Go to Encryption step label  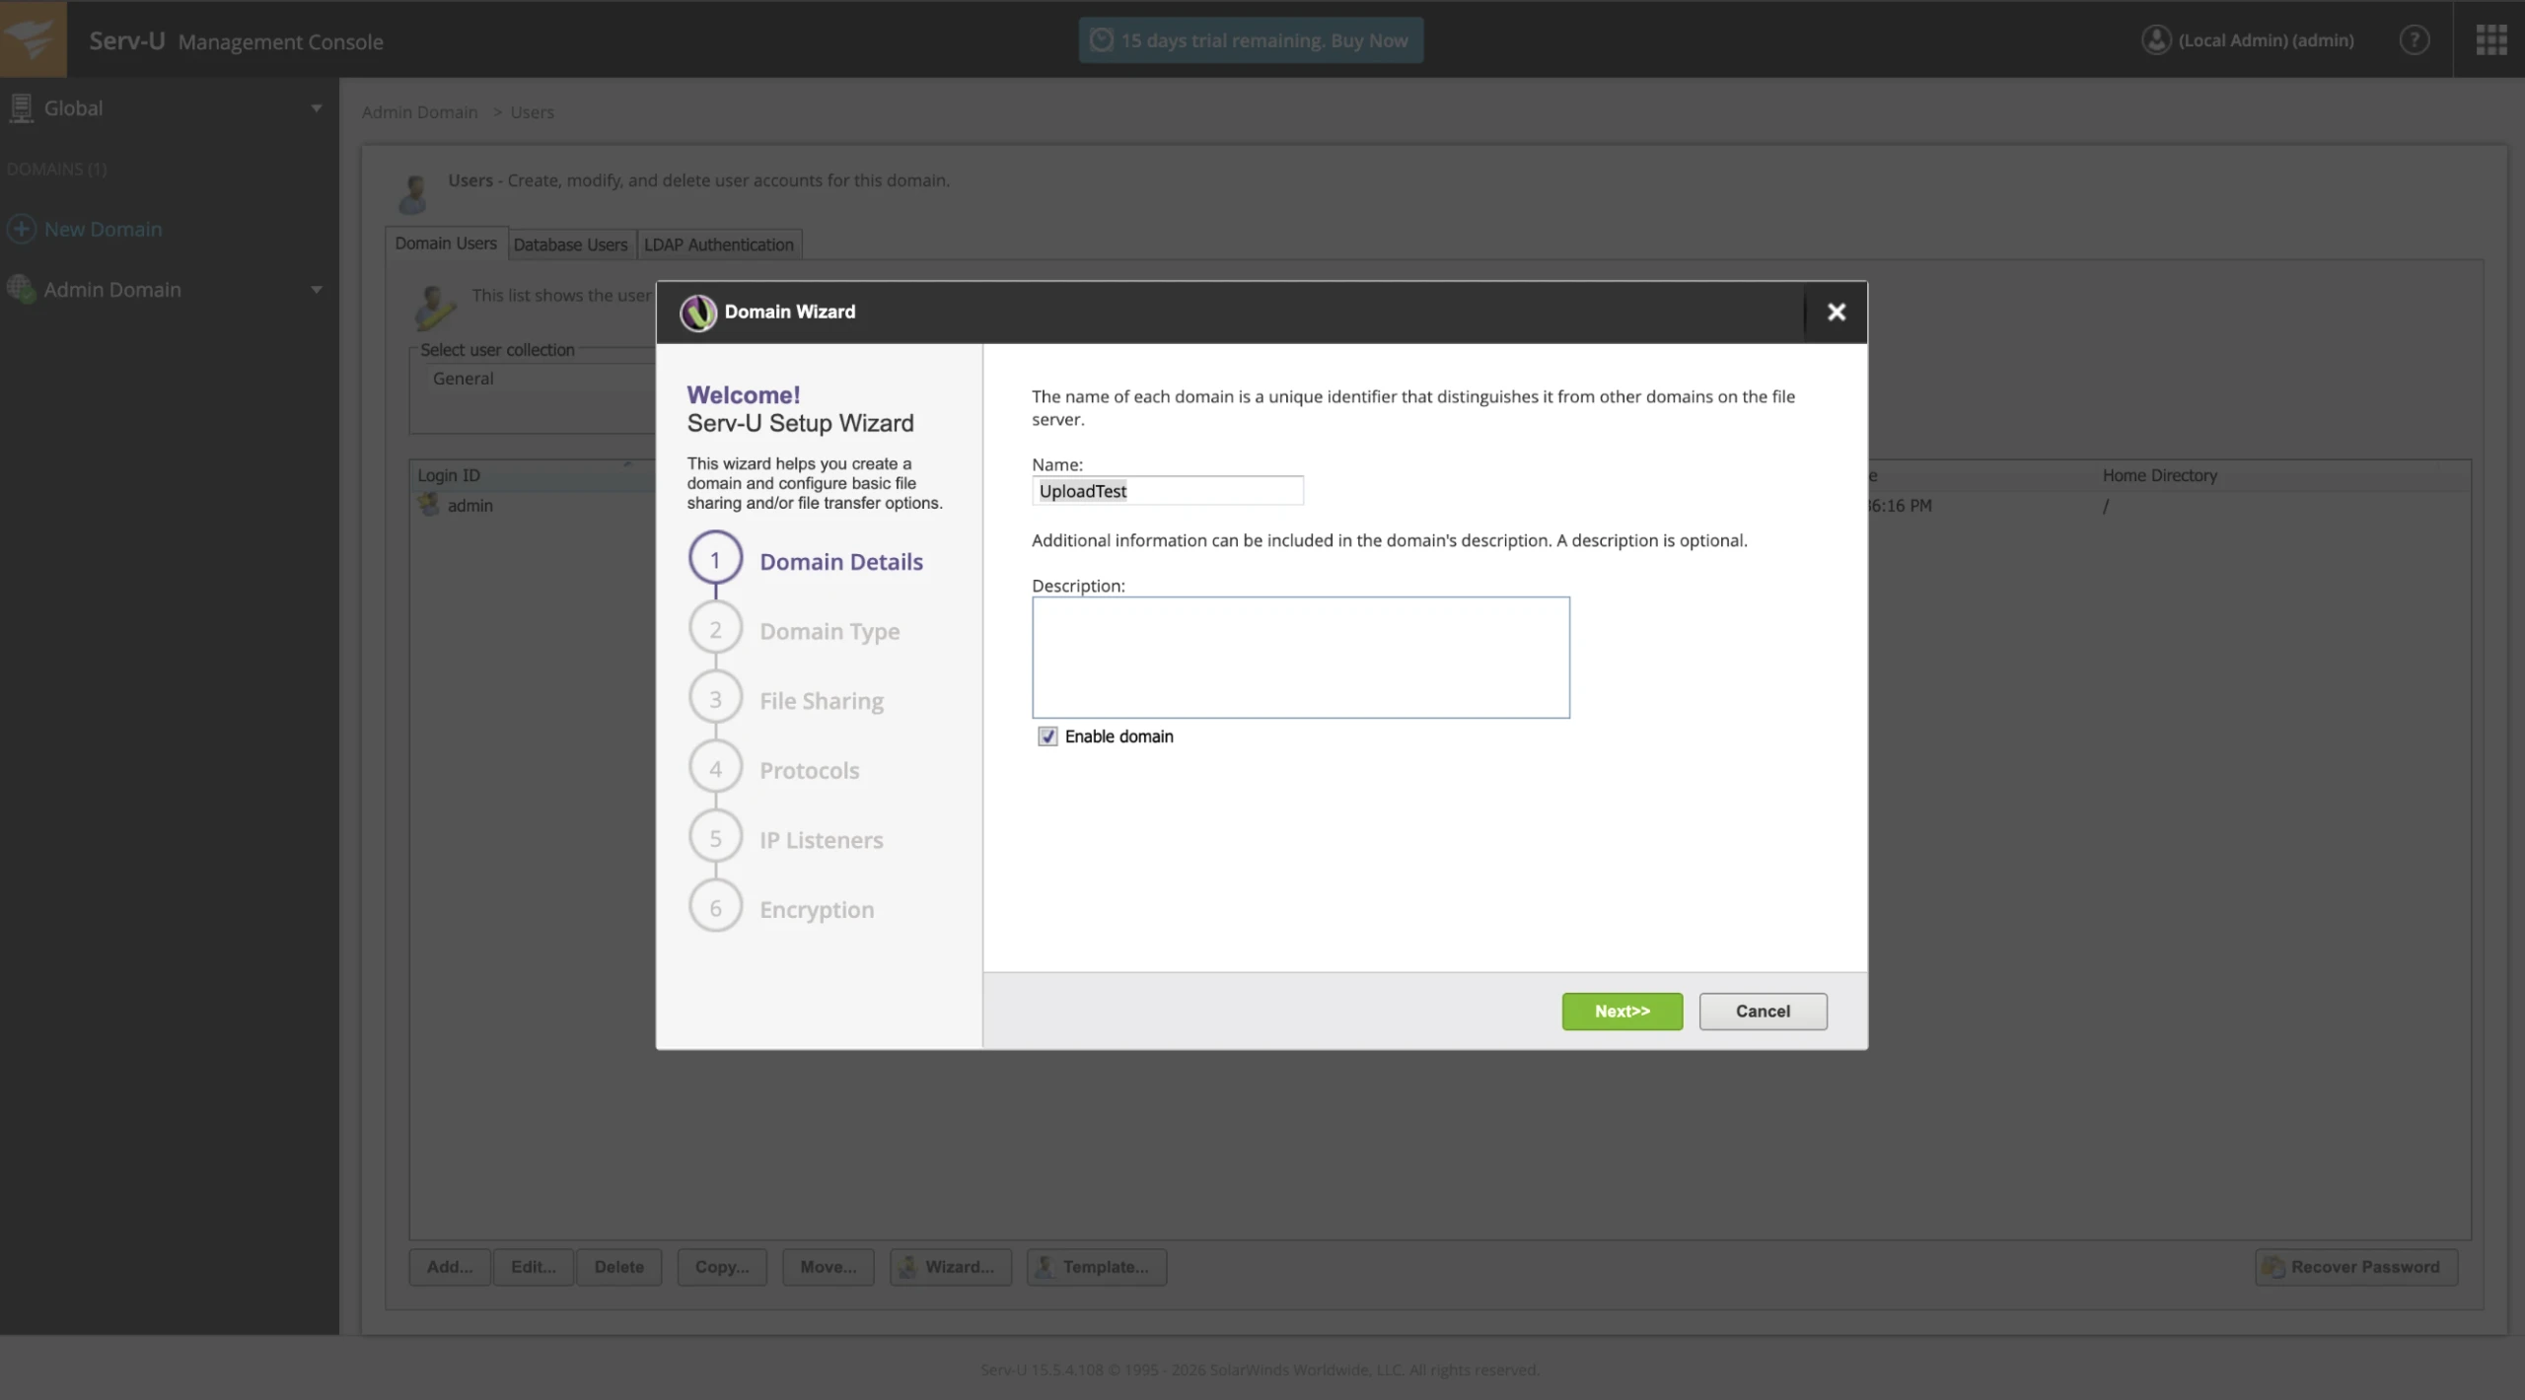[817, 909]
